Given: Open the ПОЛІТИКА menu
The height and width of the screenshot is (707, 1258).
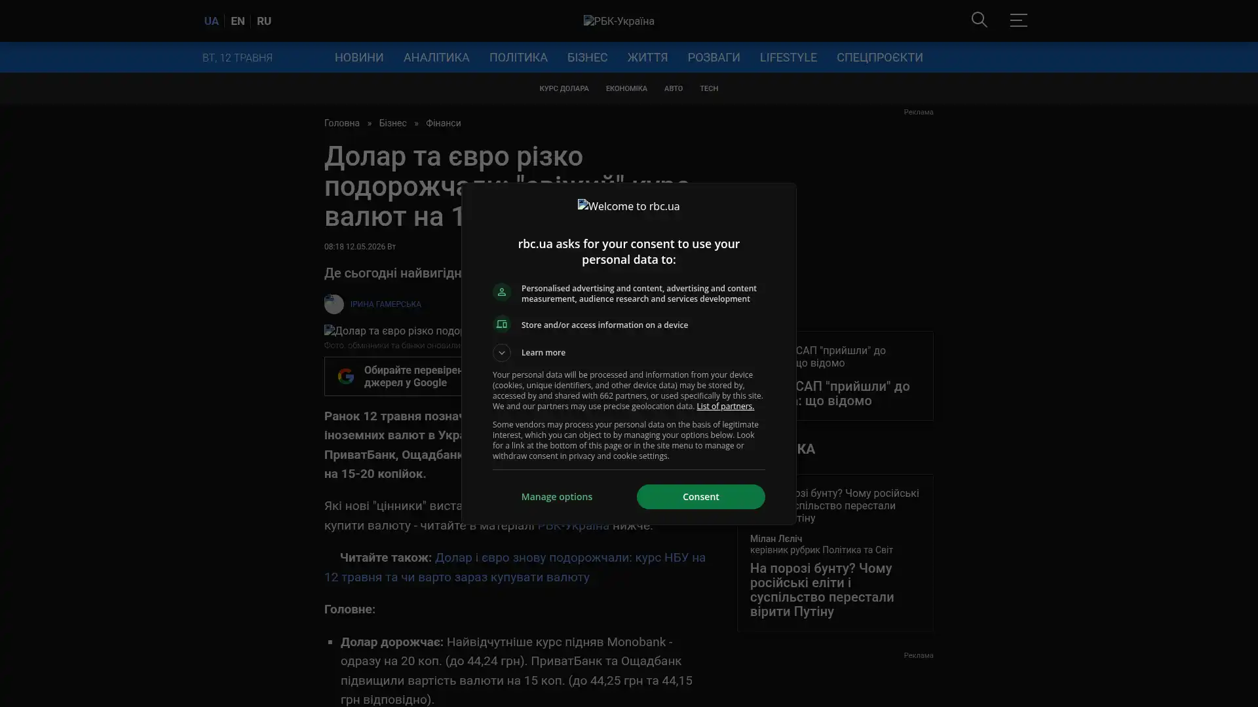Looking at the screenshot, I should click(x=518, y=58).
